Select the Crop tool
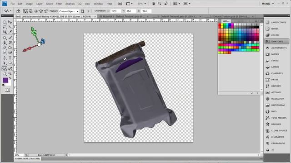The image size is (291, 163). [x=5, y=32]
